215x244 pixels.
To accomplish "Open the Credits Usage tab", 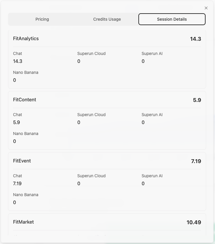I will coord(107,19).
